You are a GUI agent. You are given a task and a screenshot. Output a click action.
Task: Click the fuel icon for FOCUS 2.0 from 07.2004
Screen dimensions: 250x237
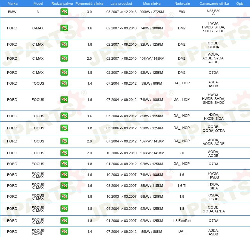(x=64, y=141)
